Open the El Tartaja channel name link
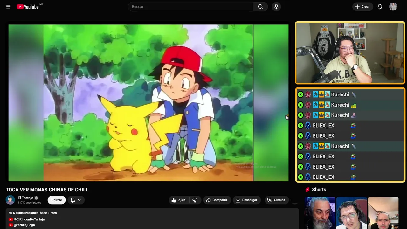 point(25,198)
